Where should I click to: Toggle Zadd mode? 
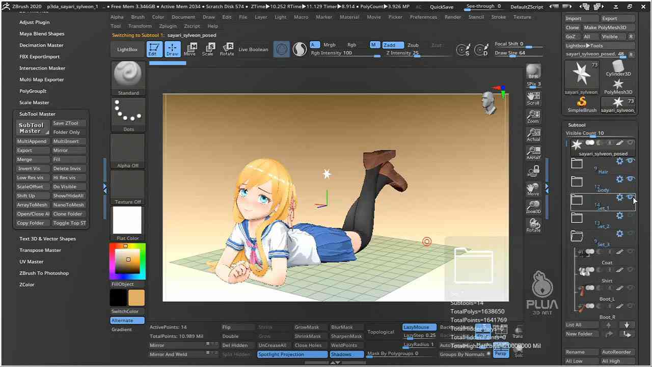[393, 45]
